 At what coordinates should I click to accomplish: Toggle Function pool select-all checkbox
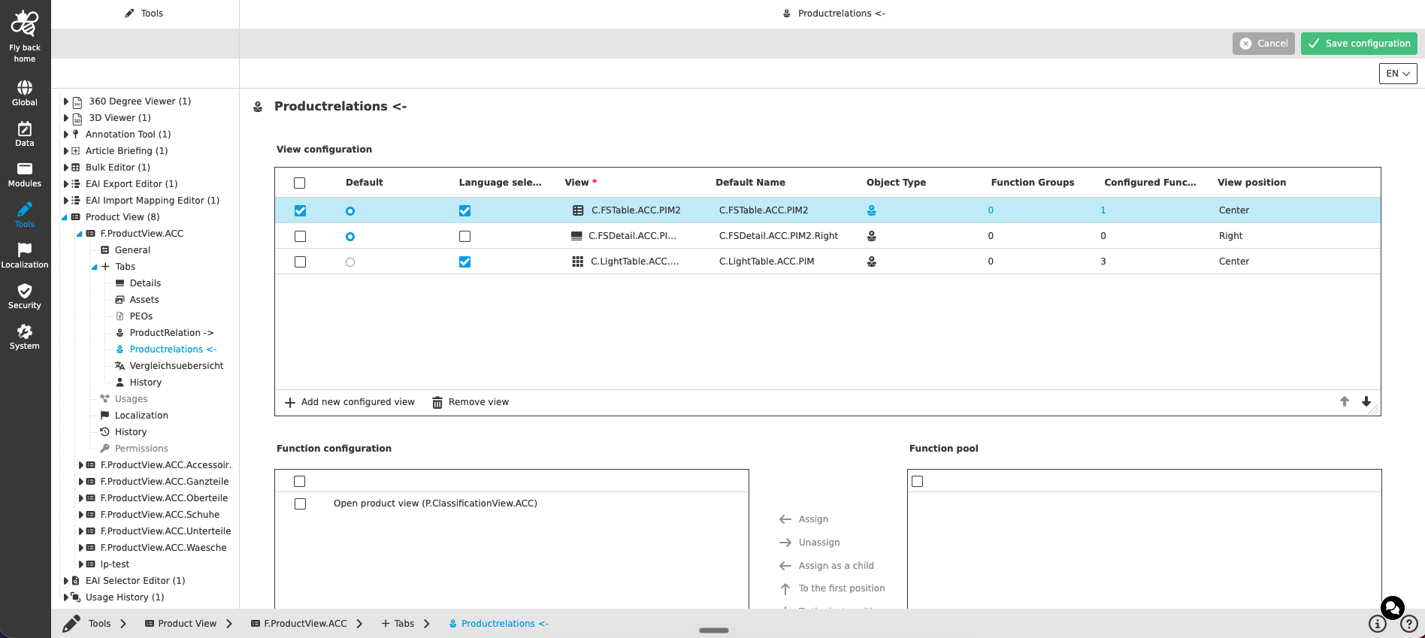coord(918,482)
